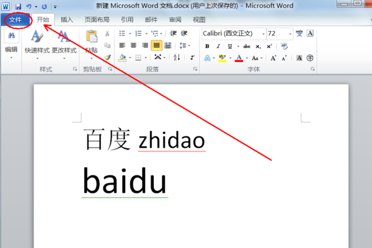Toggle distributed alignment button

(168, 45)
